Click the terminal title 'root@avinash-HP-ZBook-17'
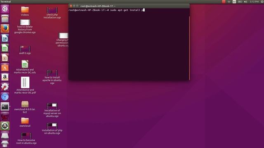Screen dimensions: 264x148 pos(98,6)
